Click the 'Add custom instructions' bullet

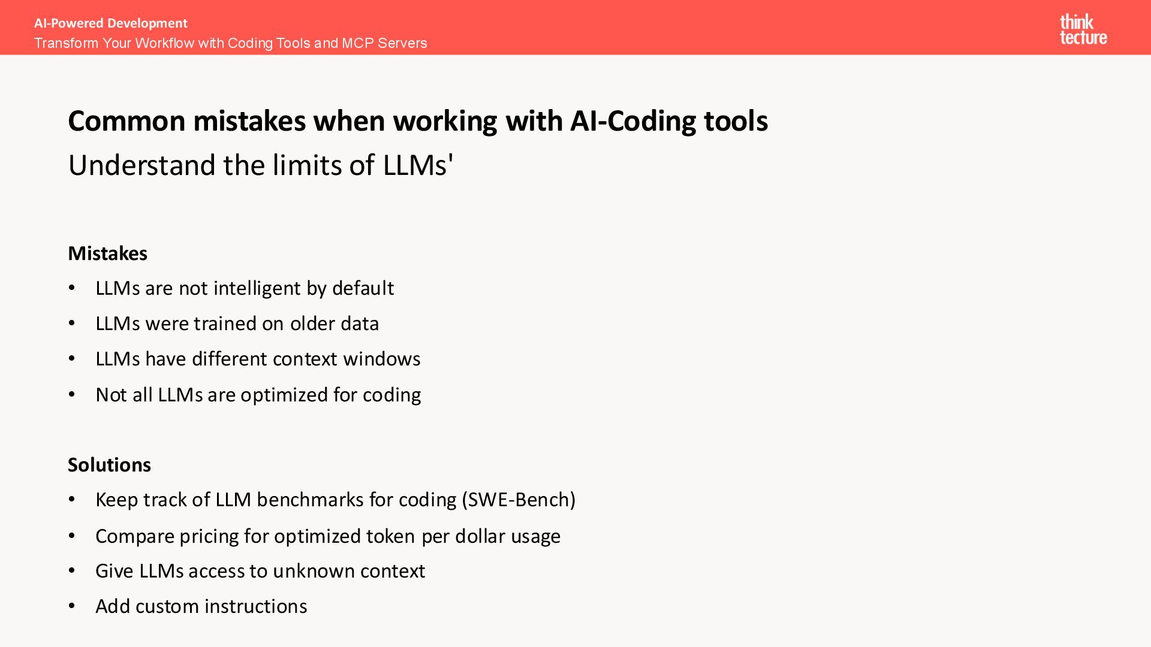[201, 606]
